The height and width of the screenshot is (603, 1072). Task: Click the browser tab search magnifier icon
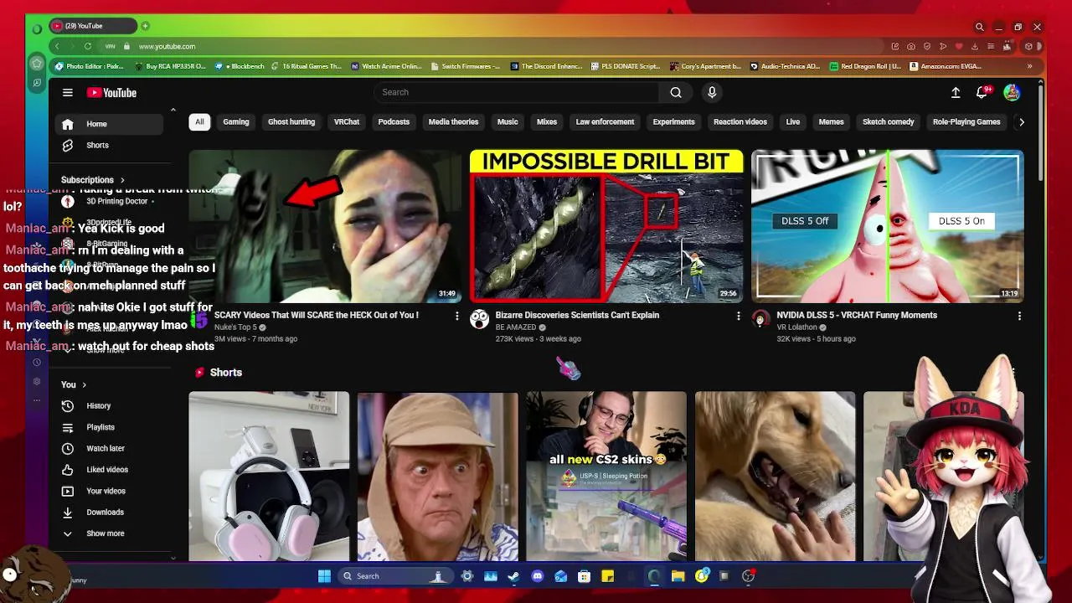(979, 27)
